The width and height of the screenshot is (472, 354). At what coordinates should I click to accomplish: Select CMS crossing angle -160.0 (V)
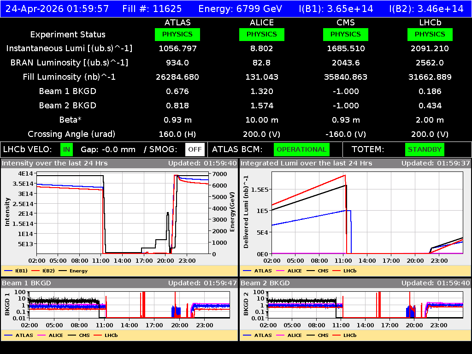346,134
